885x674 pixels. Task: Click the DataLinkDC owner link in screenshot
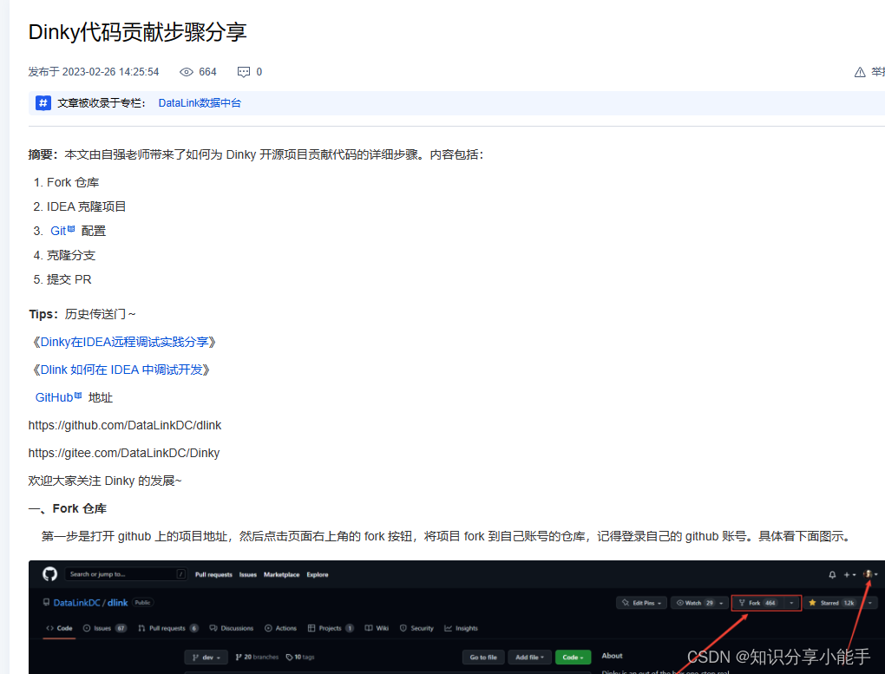pos(76,603)
